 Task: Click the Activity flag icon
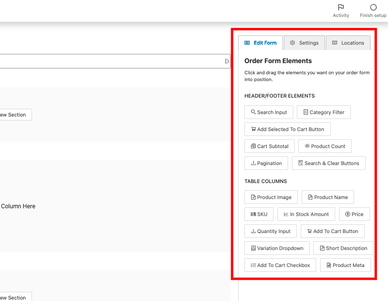tap(341, 7)
